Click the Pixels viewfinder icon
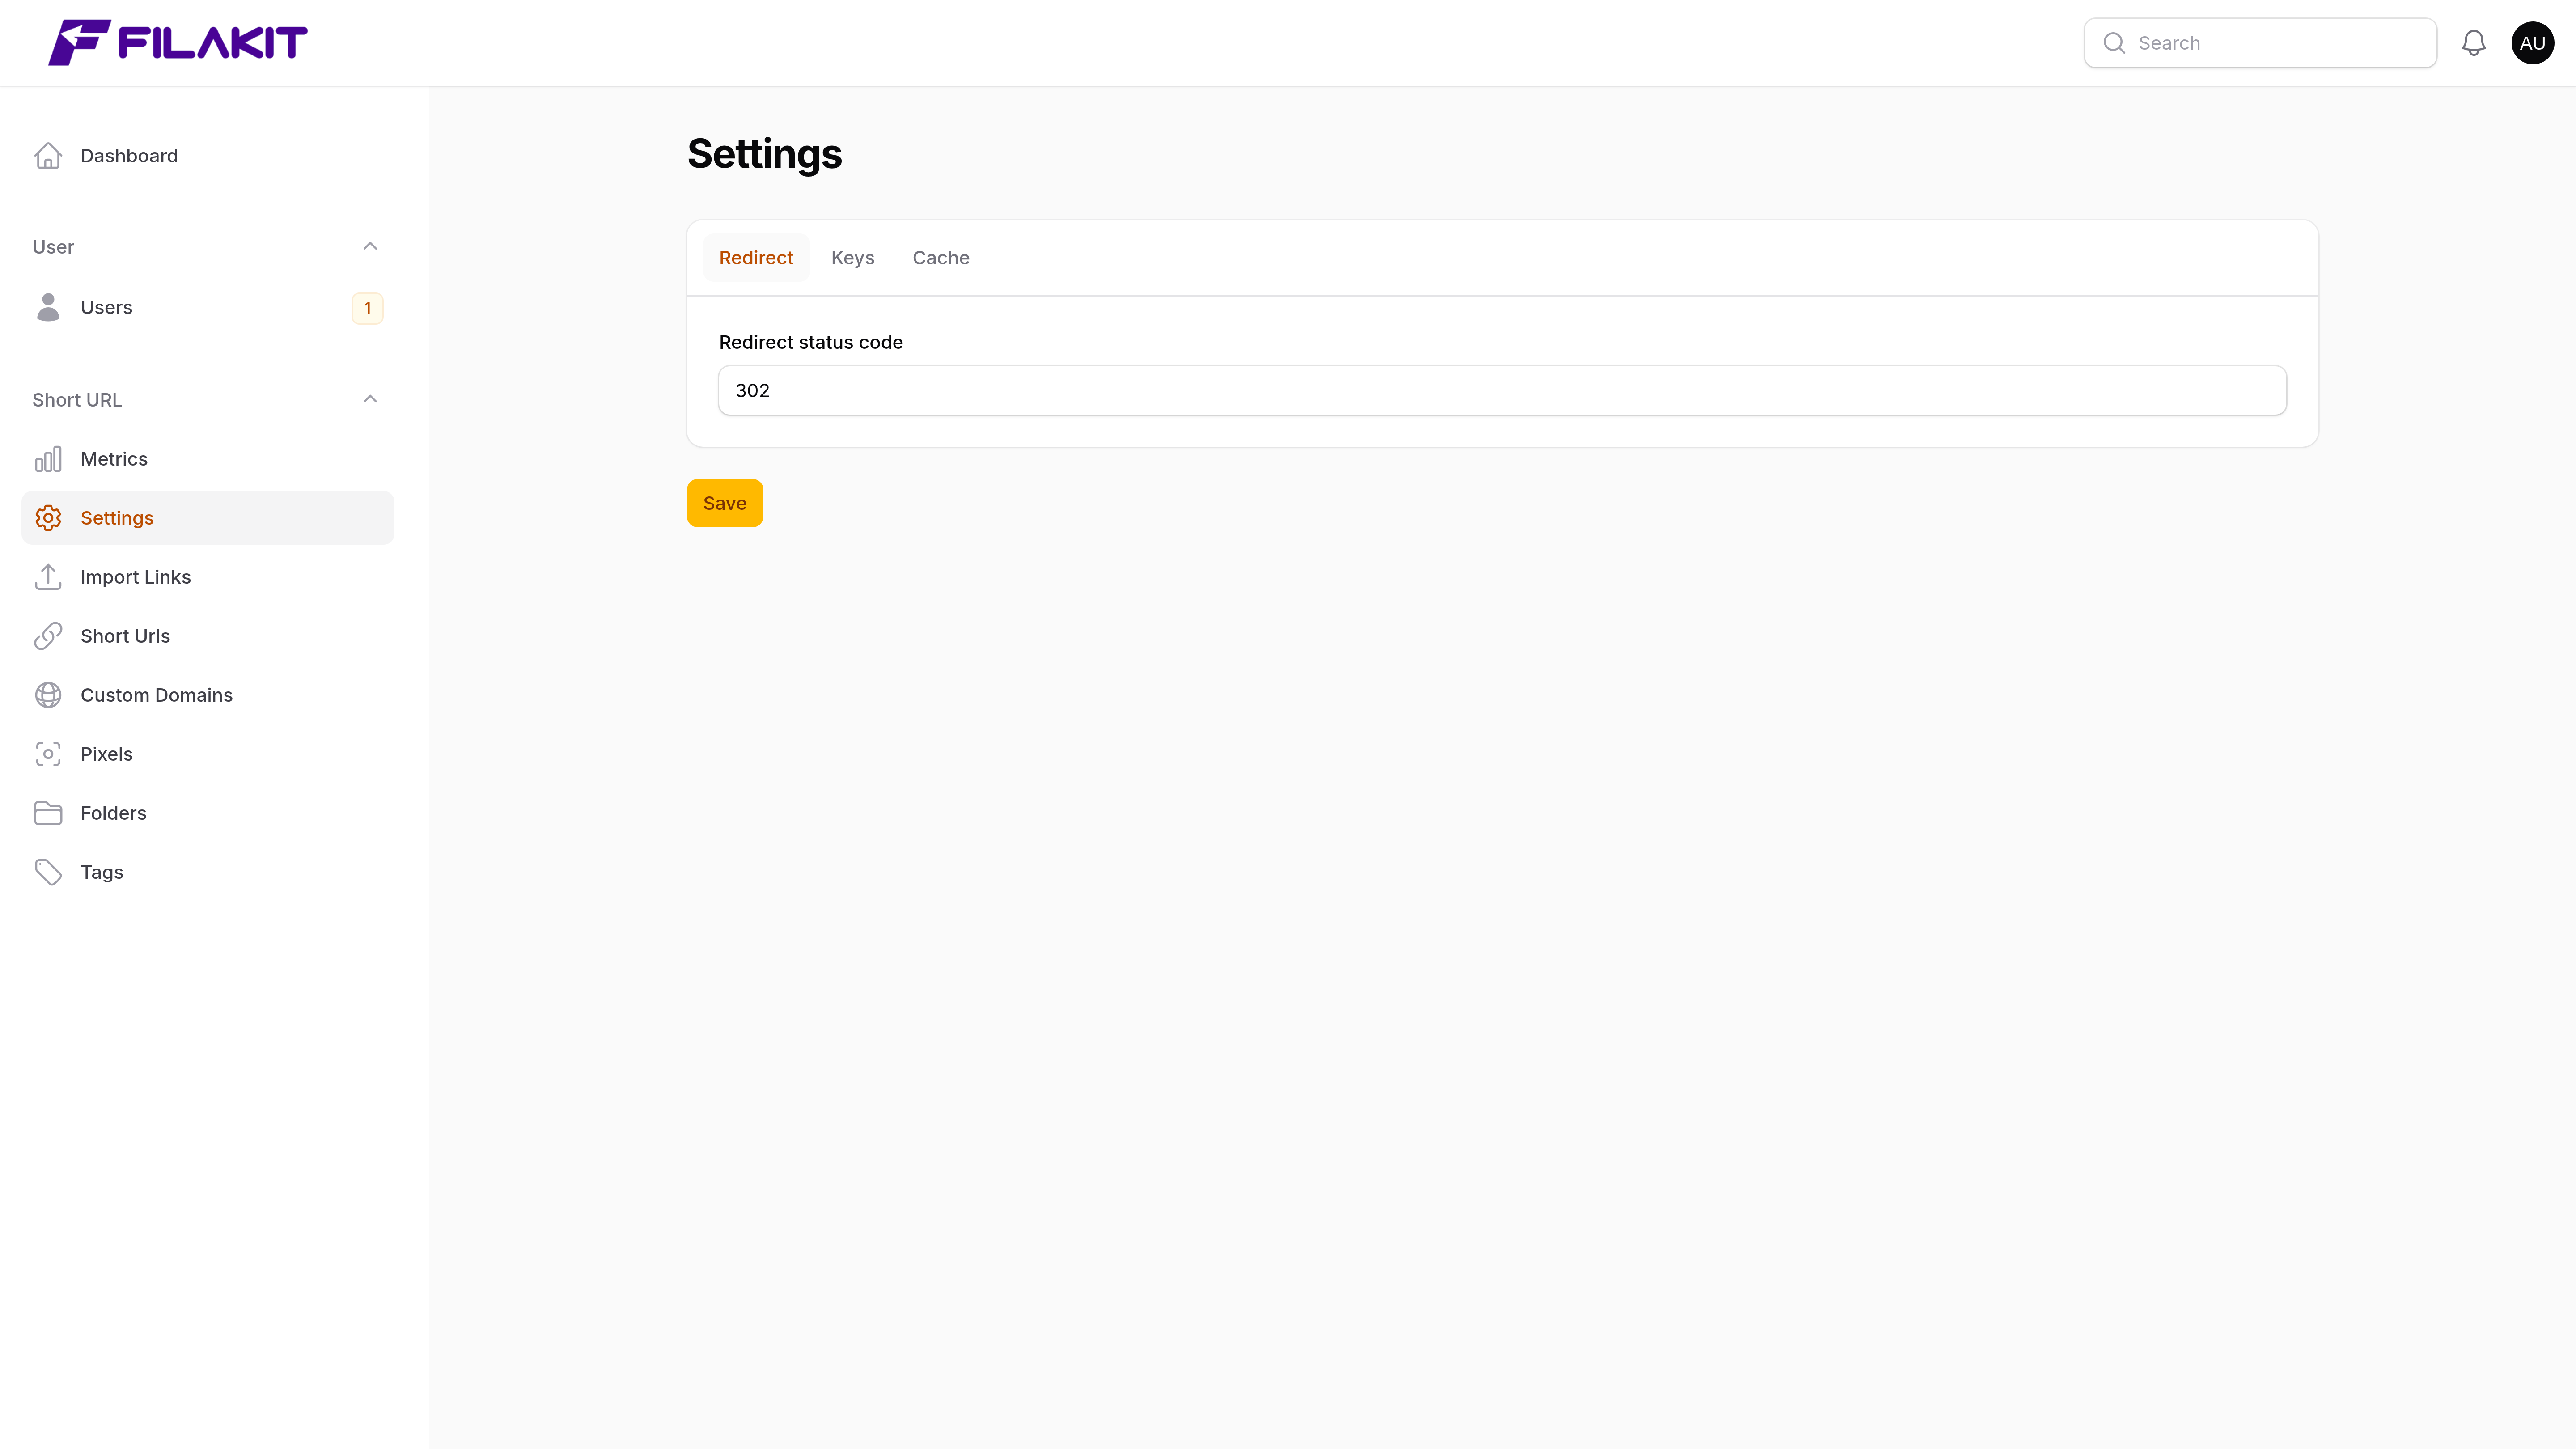 tap(48, 754)
